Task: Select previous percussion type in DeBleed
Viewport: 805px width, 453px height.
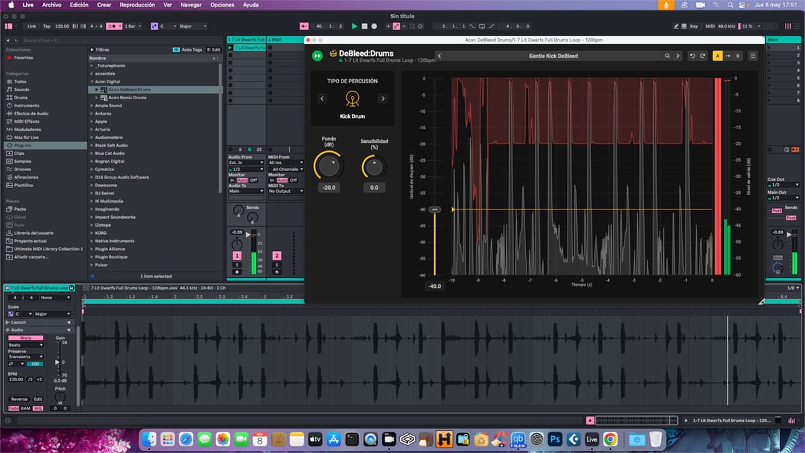Action: [x=322, y=99]
